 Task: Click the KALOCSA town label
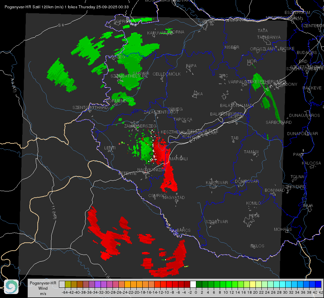tap(311, 163)
